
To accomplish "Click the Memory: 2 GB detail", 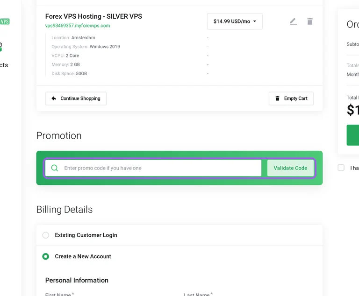I will (x=66, y=64).
